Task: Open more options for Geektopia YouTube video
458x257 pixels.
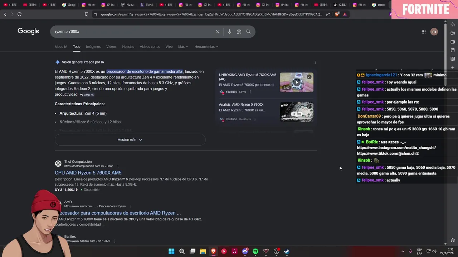Action: click(255, 119)
